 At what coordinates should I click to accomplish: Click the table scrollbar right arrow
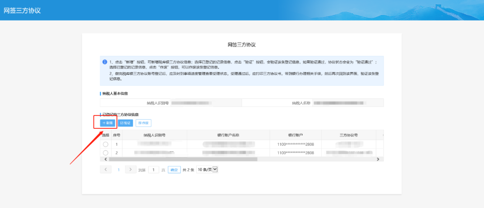pyautogui.click(x=377, y=159)
